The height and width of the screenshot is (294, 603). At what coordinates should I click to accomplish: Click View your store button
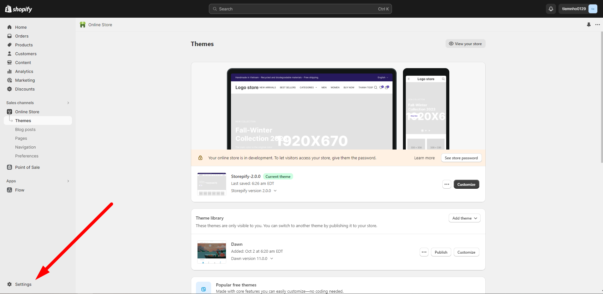pos(465,44)
